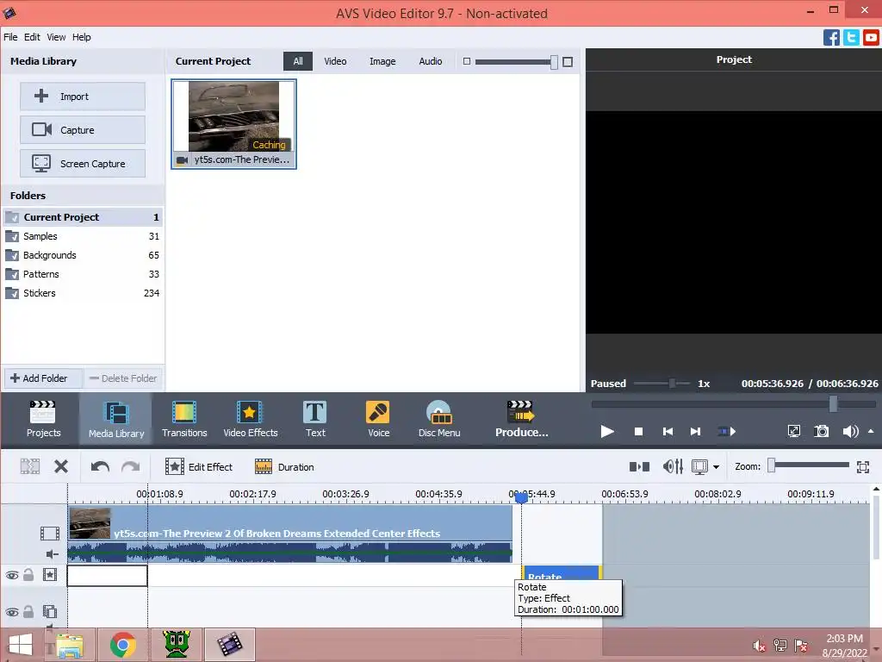The image size is (882, 662).
Task: Switch preview to full screen
Action: 793,432
